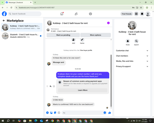Click into the Search Facebook field
The width and height of the screenshot is (154, 123).
pyautogui.click(x=25, y=14)
